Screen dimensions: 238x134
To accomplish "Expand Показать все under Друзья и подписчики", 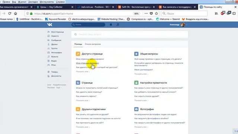I will pos(83,127).
